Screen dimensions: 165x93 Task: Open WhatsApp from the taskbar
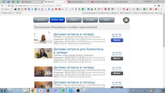click(x=63, y=91)
